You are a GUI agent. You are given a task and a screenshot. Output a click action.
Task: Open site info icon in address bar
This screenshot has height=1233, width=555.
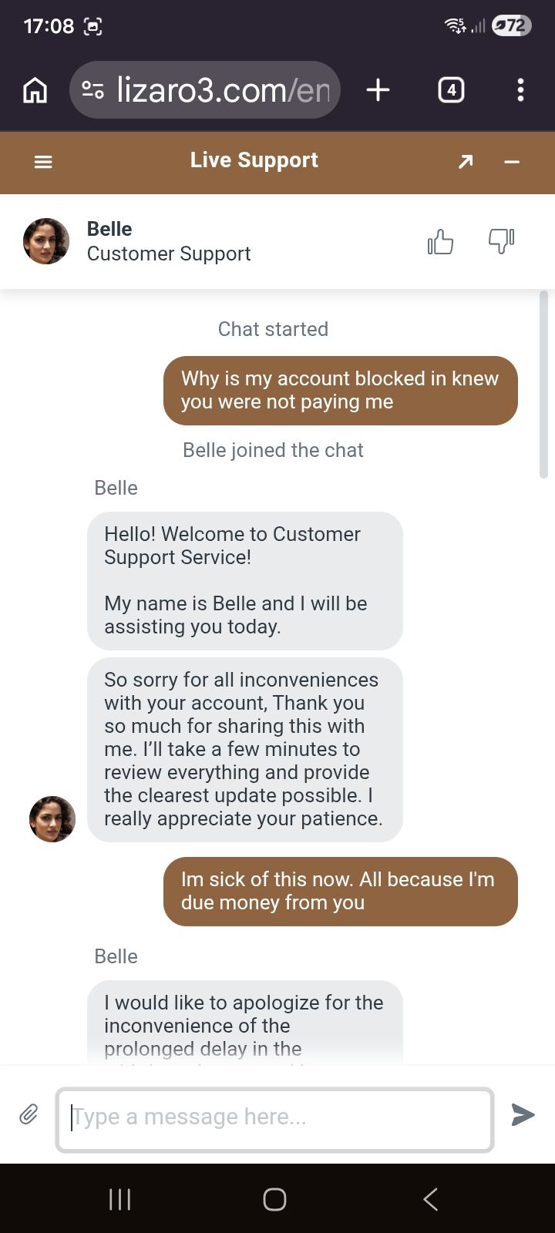[x=93, y=90]
